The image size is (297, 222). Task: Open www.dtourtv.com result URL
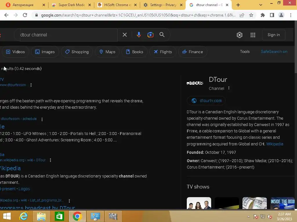13,85
